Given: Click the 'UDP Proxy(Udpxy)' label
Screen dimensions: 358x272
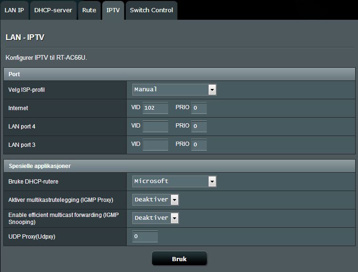Looking at the screenshot, I should point(32,237).
